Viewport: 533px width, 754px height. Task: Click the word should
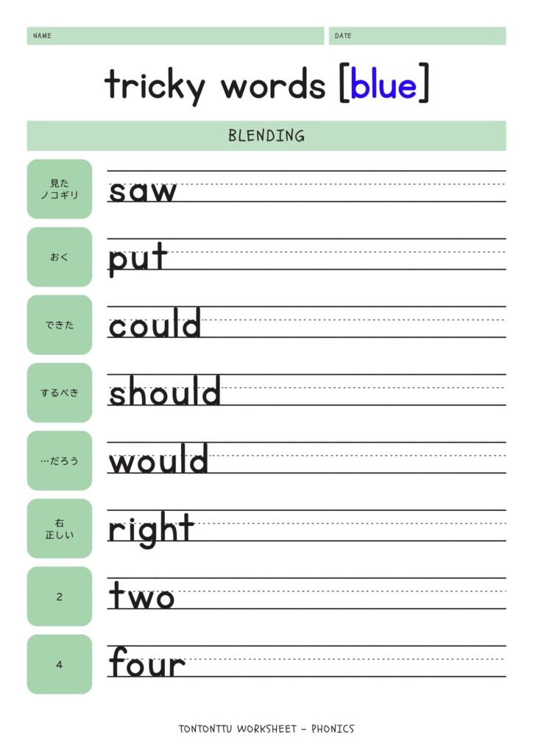(164, 391)
